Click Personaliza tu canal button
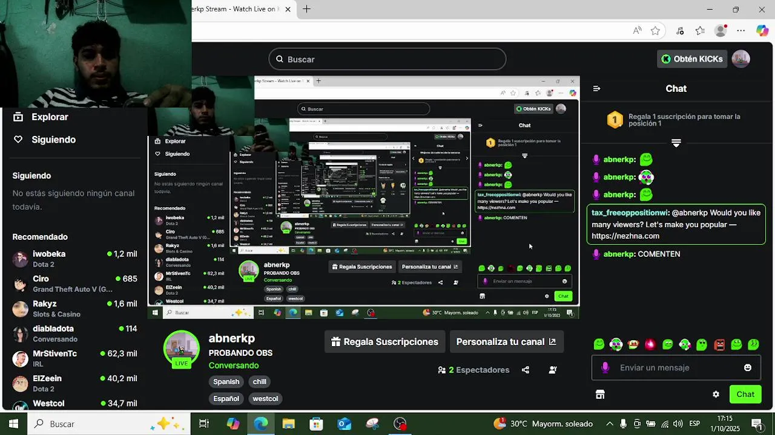Viewport: 775px width, 435px height. click(506, 342)
